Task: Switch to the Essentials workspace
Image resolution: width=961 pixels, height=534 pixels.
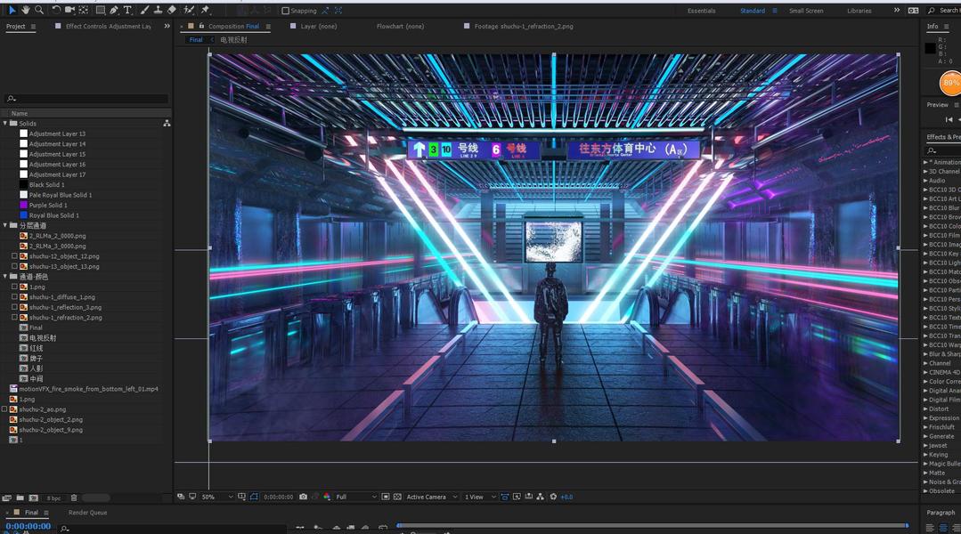Action: pyautogui.click(x=701, y=11)
